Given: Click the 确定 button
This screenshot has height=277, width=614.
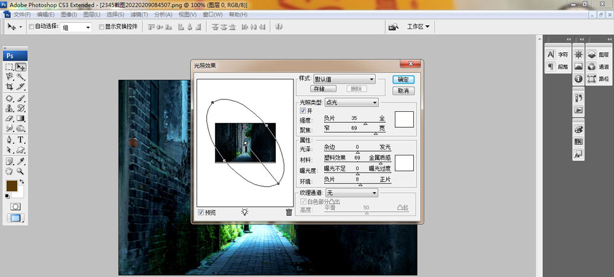Looking at the screenshot, I should pyautogui.click(x=403, y=79).
